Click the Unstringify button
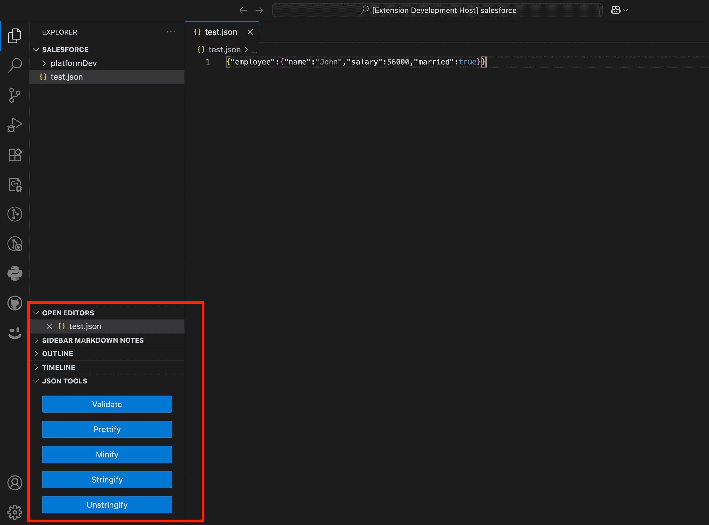The height and width of the screenshot is (525, 709). (107, 505)
